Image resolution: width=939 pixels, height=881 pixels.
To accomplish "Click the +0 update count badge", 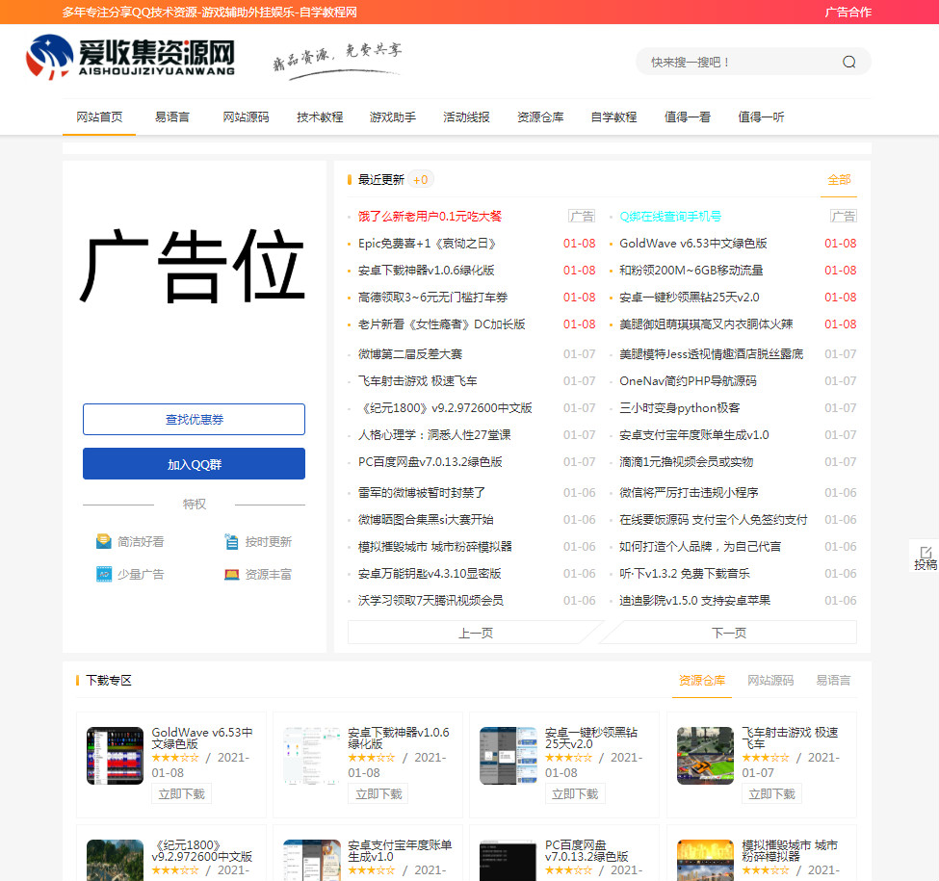I will [421, 179].
